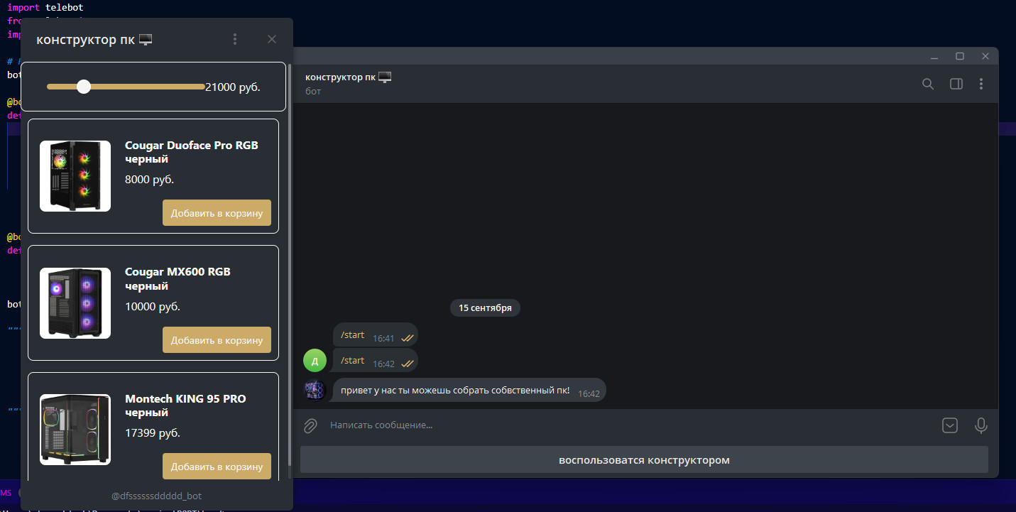
Task: Focus the Написать сообщение input field
Action: click(628, 425)
